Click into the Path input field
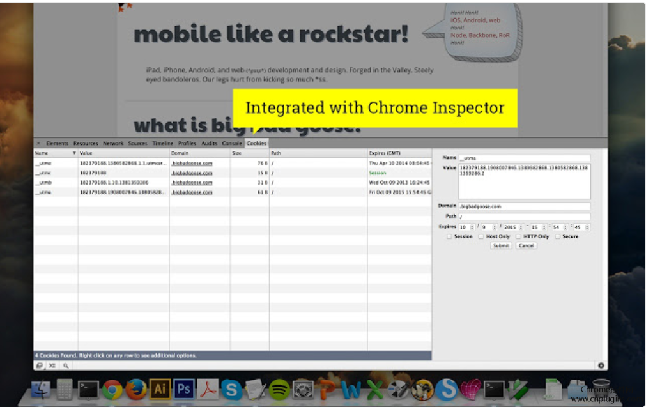This screenshot has width=646, height=407. tap(524, 216)
